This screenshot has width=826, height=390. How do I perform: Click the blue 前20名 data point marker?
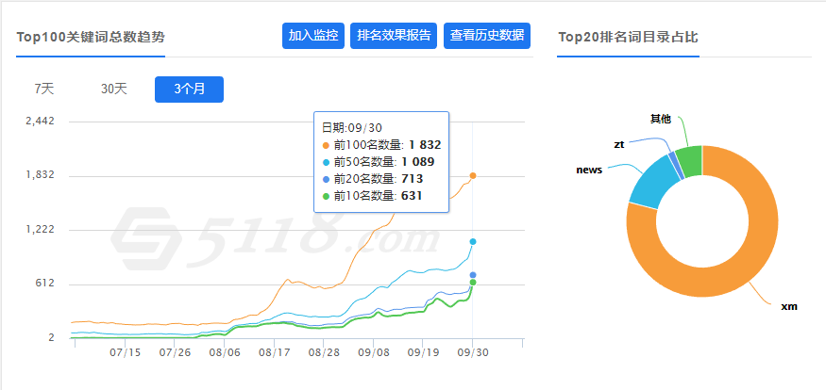(x=473, y=275)
